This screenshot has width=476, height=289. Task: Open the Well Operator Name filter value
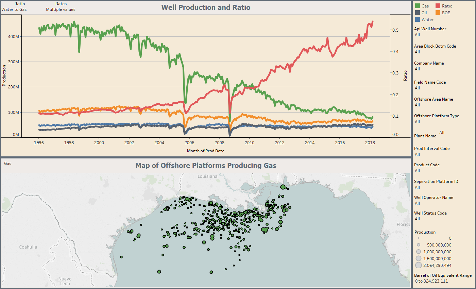(x=417, y=203)
